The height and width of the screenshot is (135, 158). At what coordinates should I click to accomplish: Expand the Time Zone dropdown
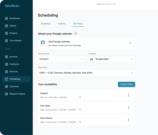(x=86, y=73)
